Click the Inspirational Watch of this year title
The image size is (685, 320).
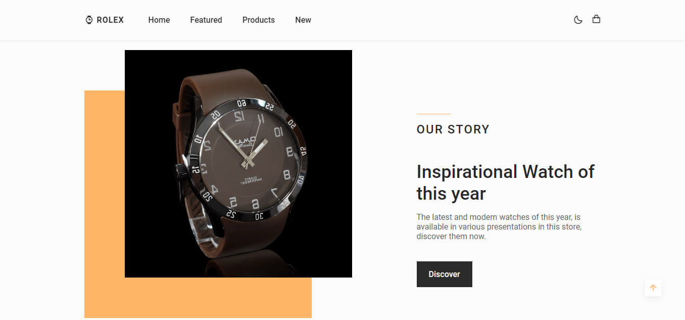(x=506, y=182)
